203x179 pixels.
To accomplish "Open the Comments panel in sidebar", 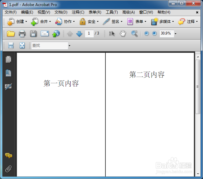I will click(x=8, y=155).
